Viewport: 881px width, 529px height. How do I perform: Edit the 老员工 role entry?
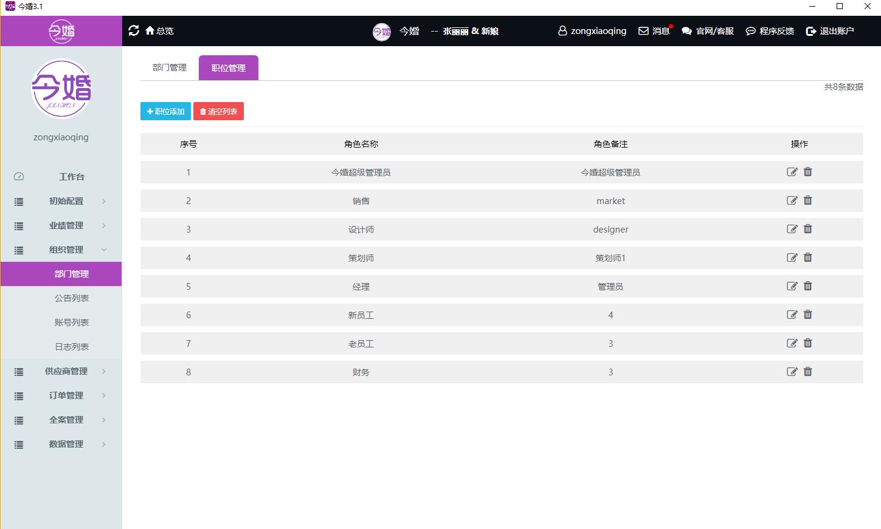(x=792, y=343)
